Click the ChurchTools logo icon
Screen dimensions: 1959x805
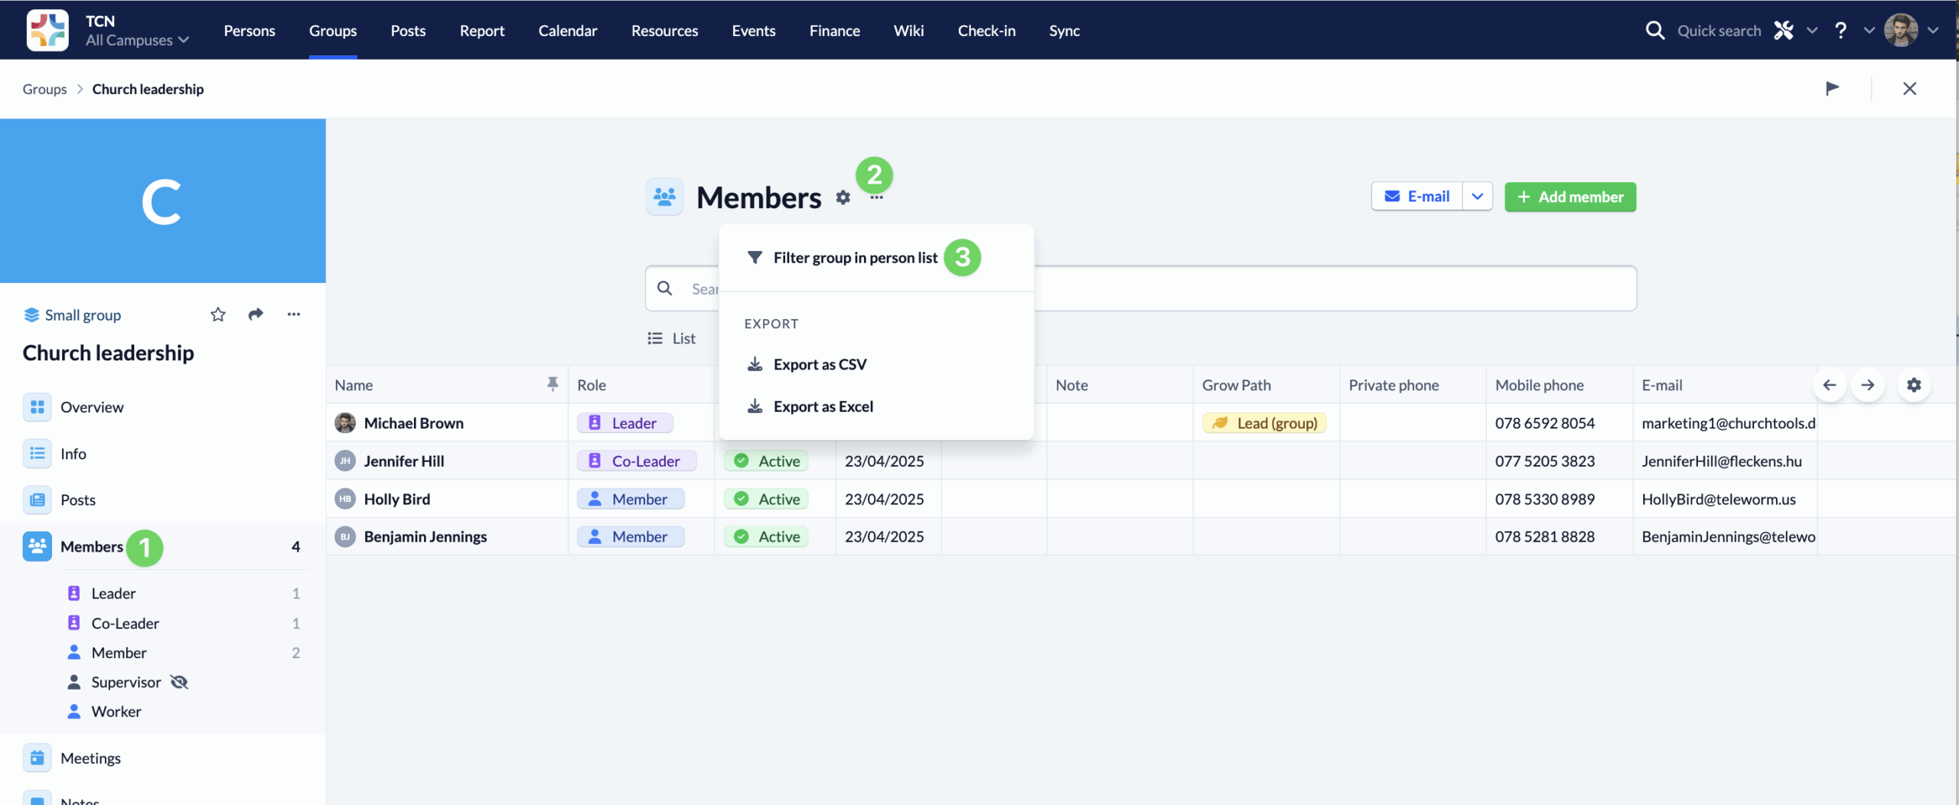coord(47,31)
